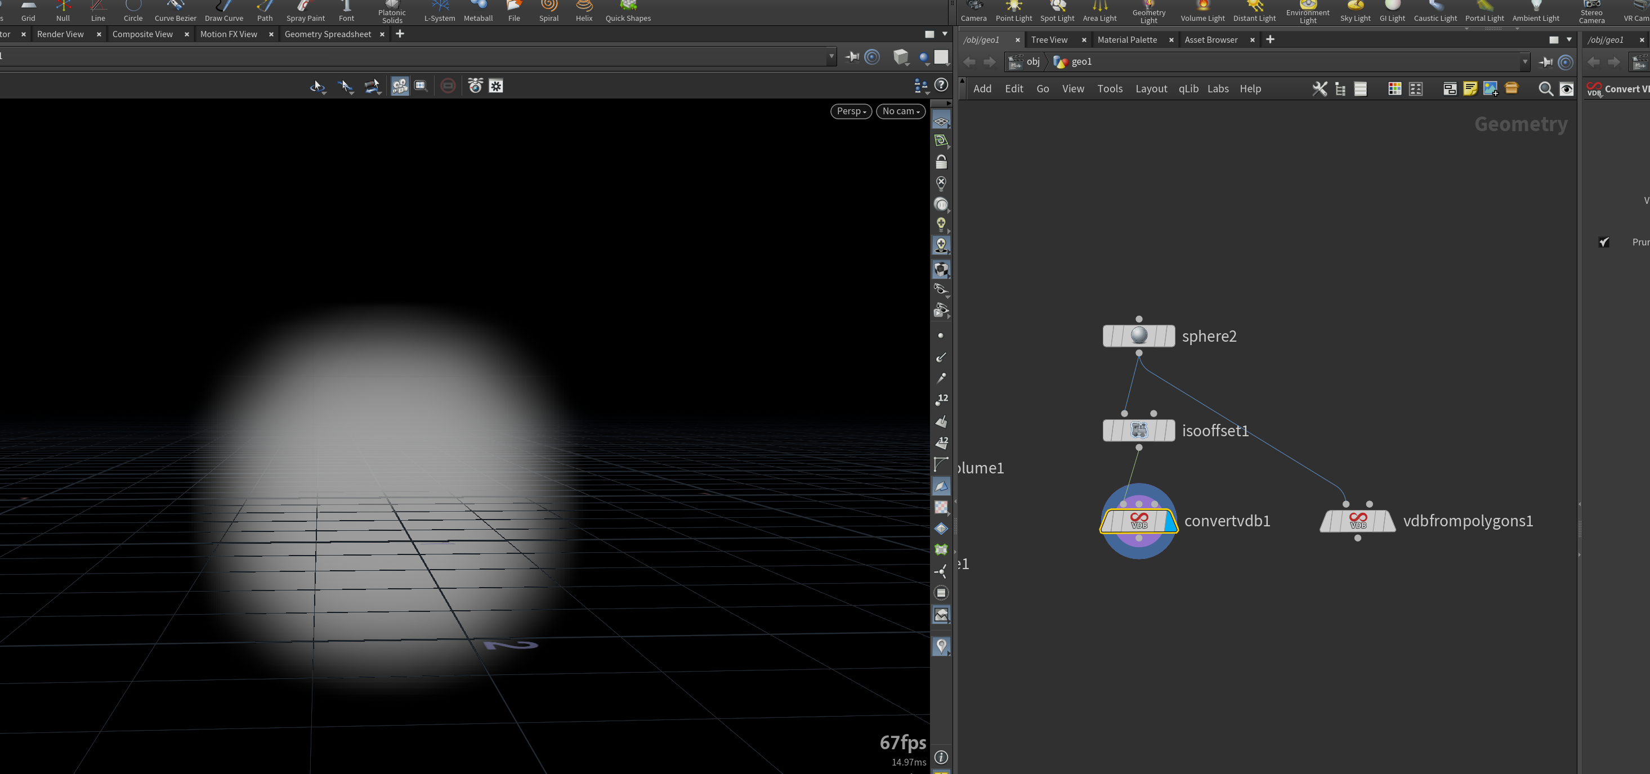
Task: Open the No cam camera dropdown
Action: [901, 111]
